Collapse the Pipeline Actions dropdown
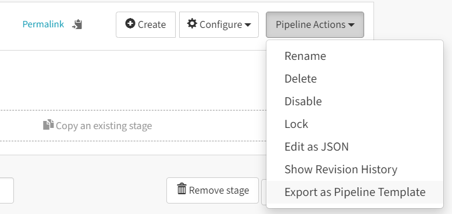 315,25
